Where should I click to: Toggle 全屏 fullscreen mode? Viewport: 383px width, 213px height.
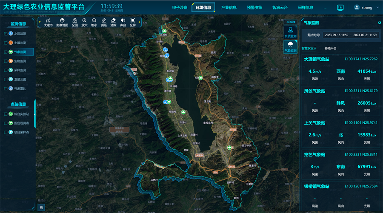133,22
